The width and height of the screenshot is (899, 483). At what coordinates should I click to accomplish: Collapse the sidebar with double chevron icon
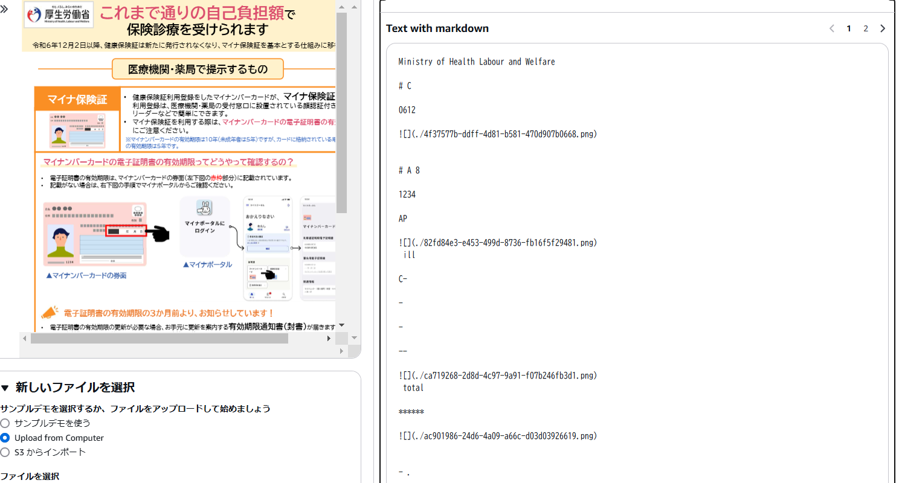coord(4,9)
